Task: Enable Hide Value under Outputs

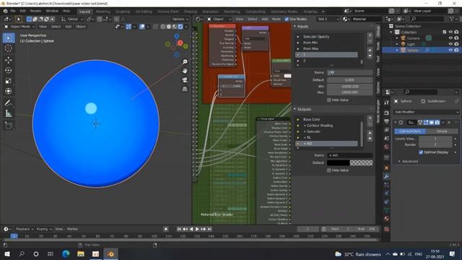Action: 329,170
